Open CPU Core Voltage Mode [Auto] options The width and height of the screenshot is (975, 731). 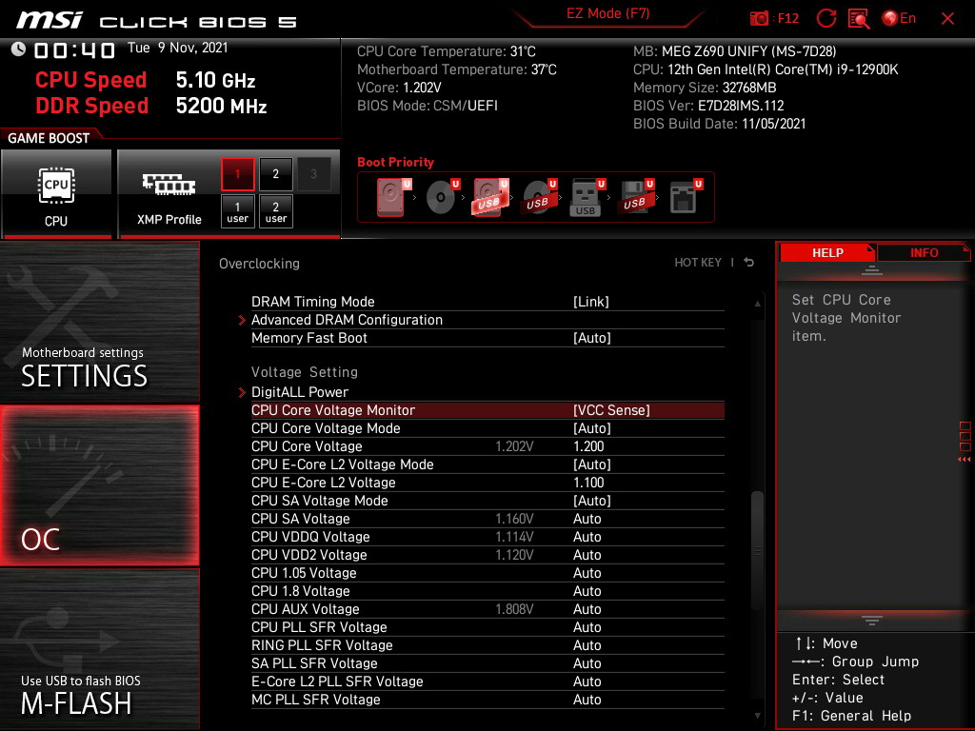(x=592, y=428)
